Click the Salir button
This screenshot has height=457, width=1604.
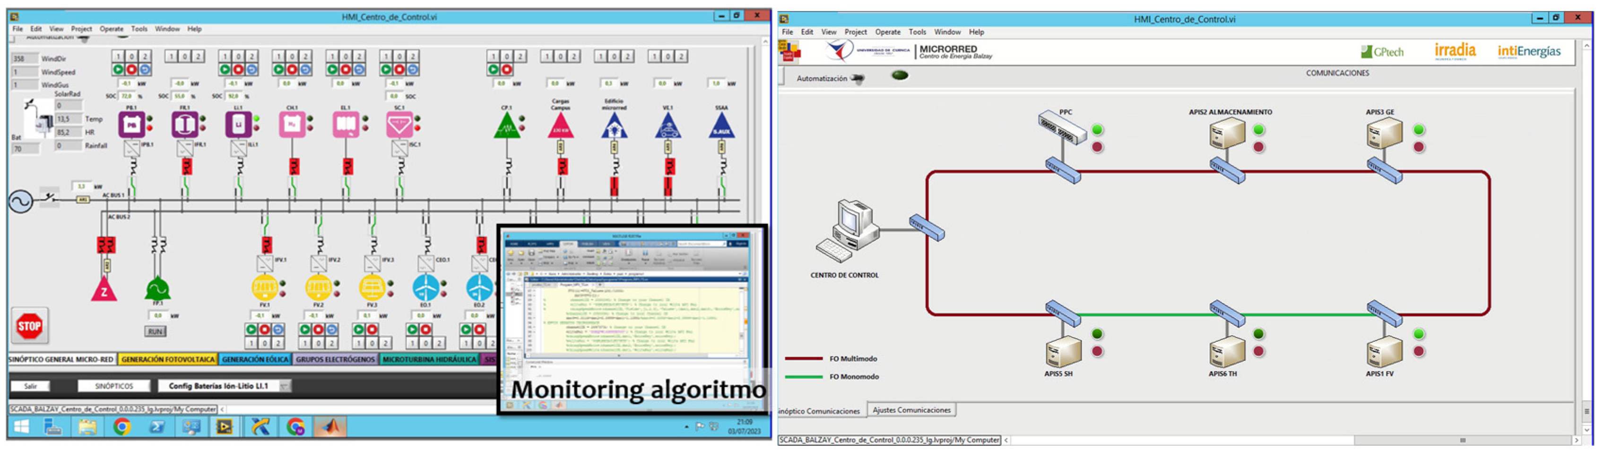31,386
